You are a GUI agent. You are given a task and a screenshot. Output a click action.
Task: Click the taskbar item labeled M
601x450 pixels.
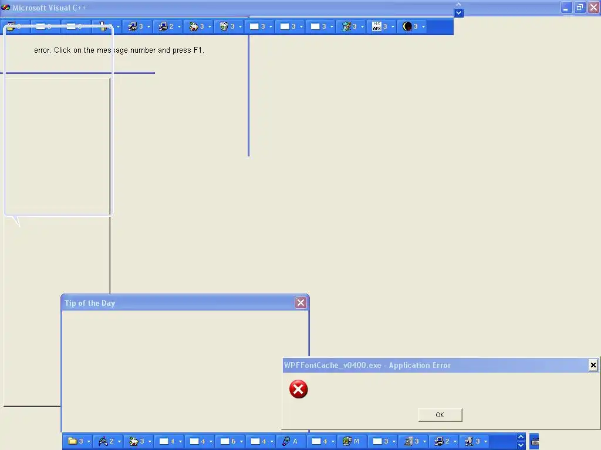(x=351, y=441)
